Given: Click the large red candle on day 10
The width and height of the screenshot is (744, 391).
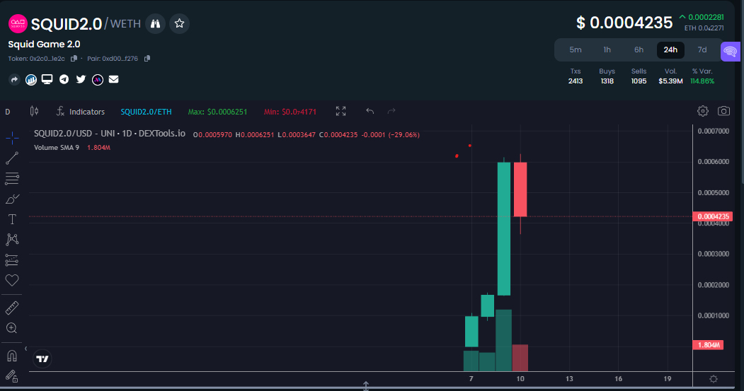Looking at the screenshot, I should 520,189.
